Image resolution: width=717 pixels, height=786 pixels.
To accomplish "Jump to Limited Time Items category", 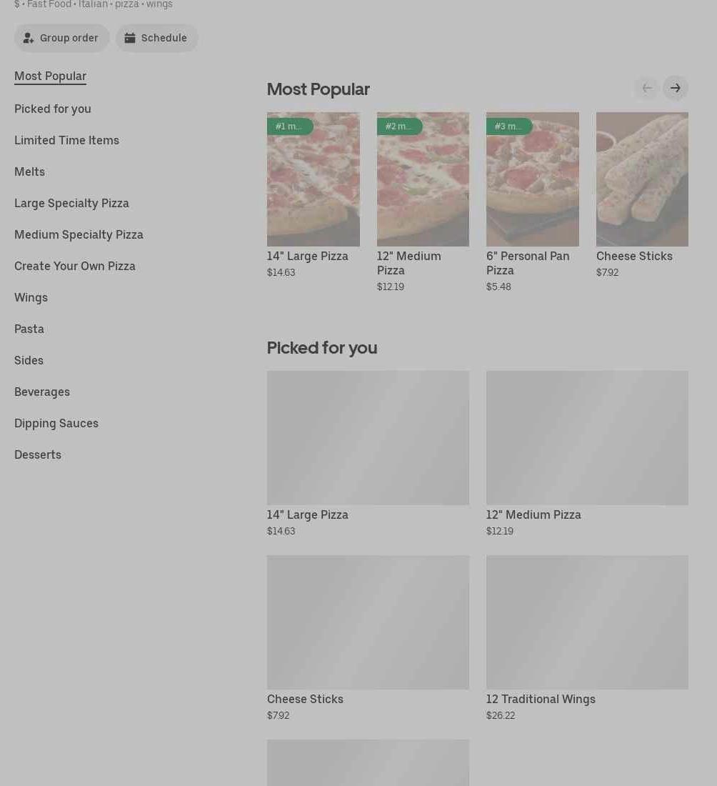I will [x=66, y=141].
